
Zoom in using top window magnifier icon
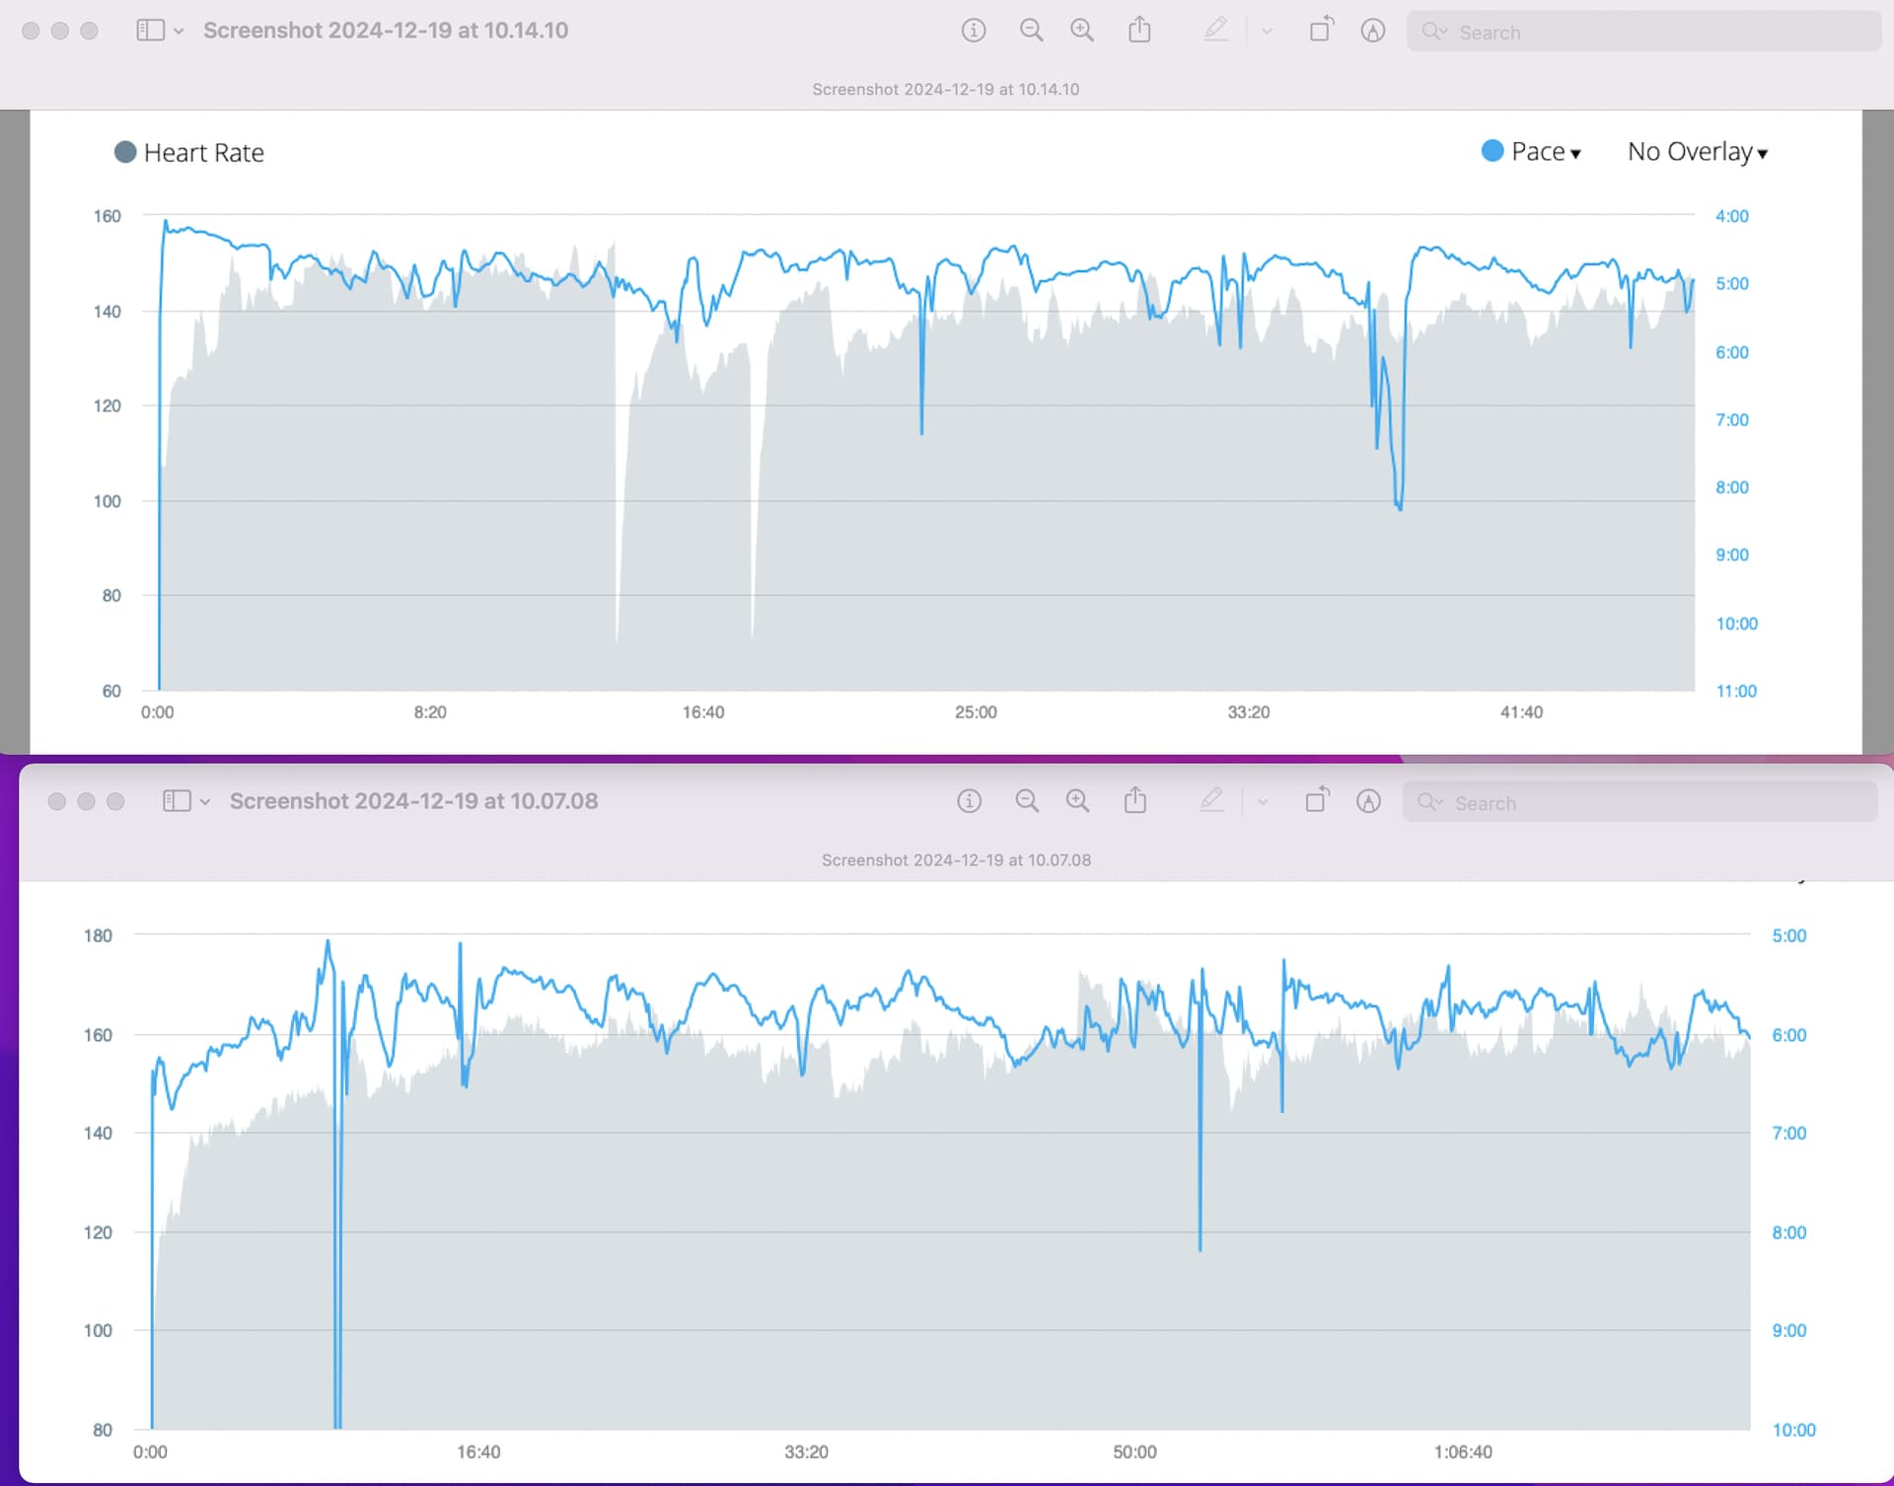[1082, 31]
